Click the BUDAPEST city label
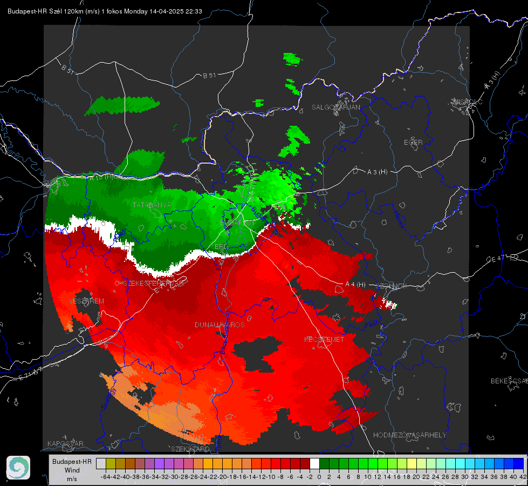The height and width of the screenshot is (486, 528). click(x=237, y=223)
